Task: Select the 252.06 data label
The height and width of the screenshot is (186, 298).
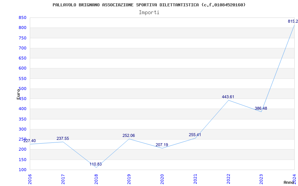Action: coord(129,136)
